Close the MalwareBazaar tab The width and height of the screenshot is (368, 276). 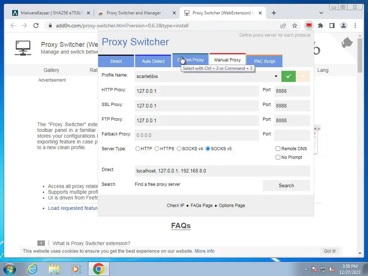(88, 13)
